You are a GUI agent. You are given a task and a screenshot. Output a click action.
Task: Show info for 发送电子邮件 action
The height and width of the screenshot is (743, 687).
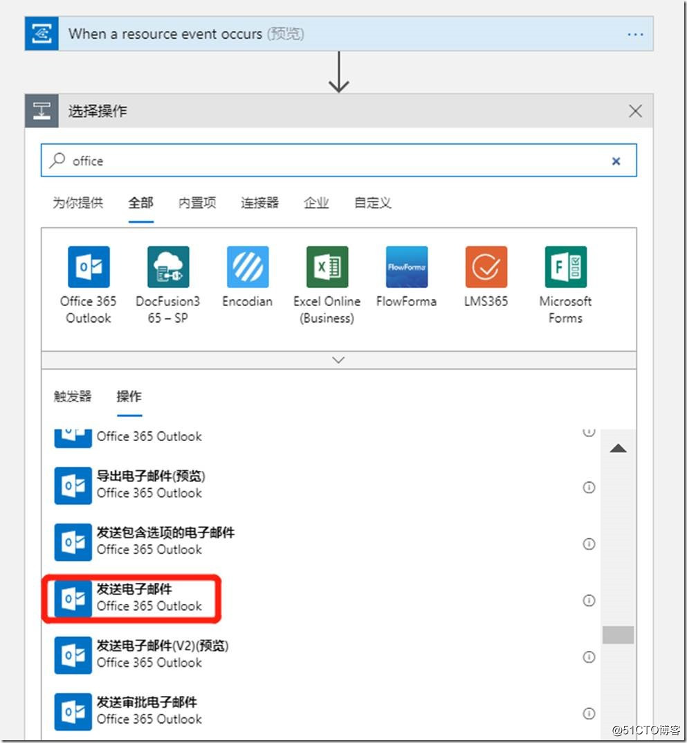[589, 600]
